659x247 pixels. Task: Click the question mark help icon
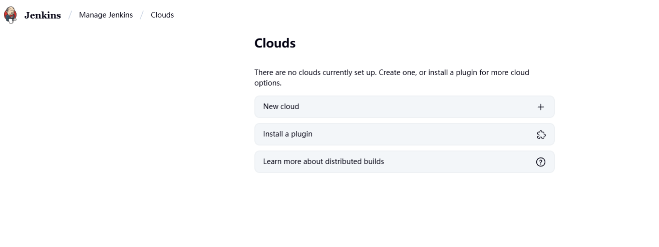pos(541,162)
